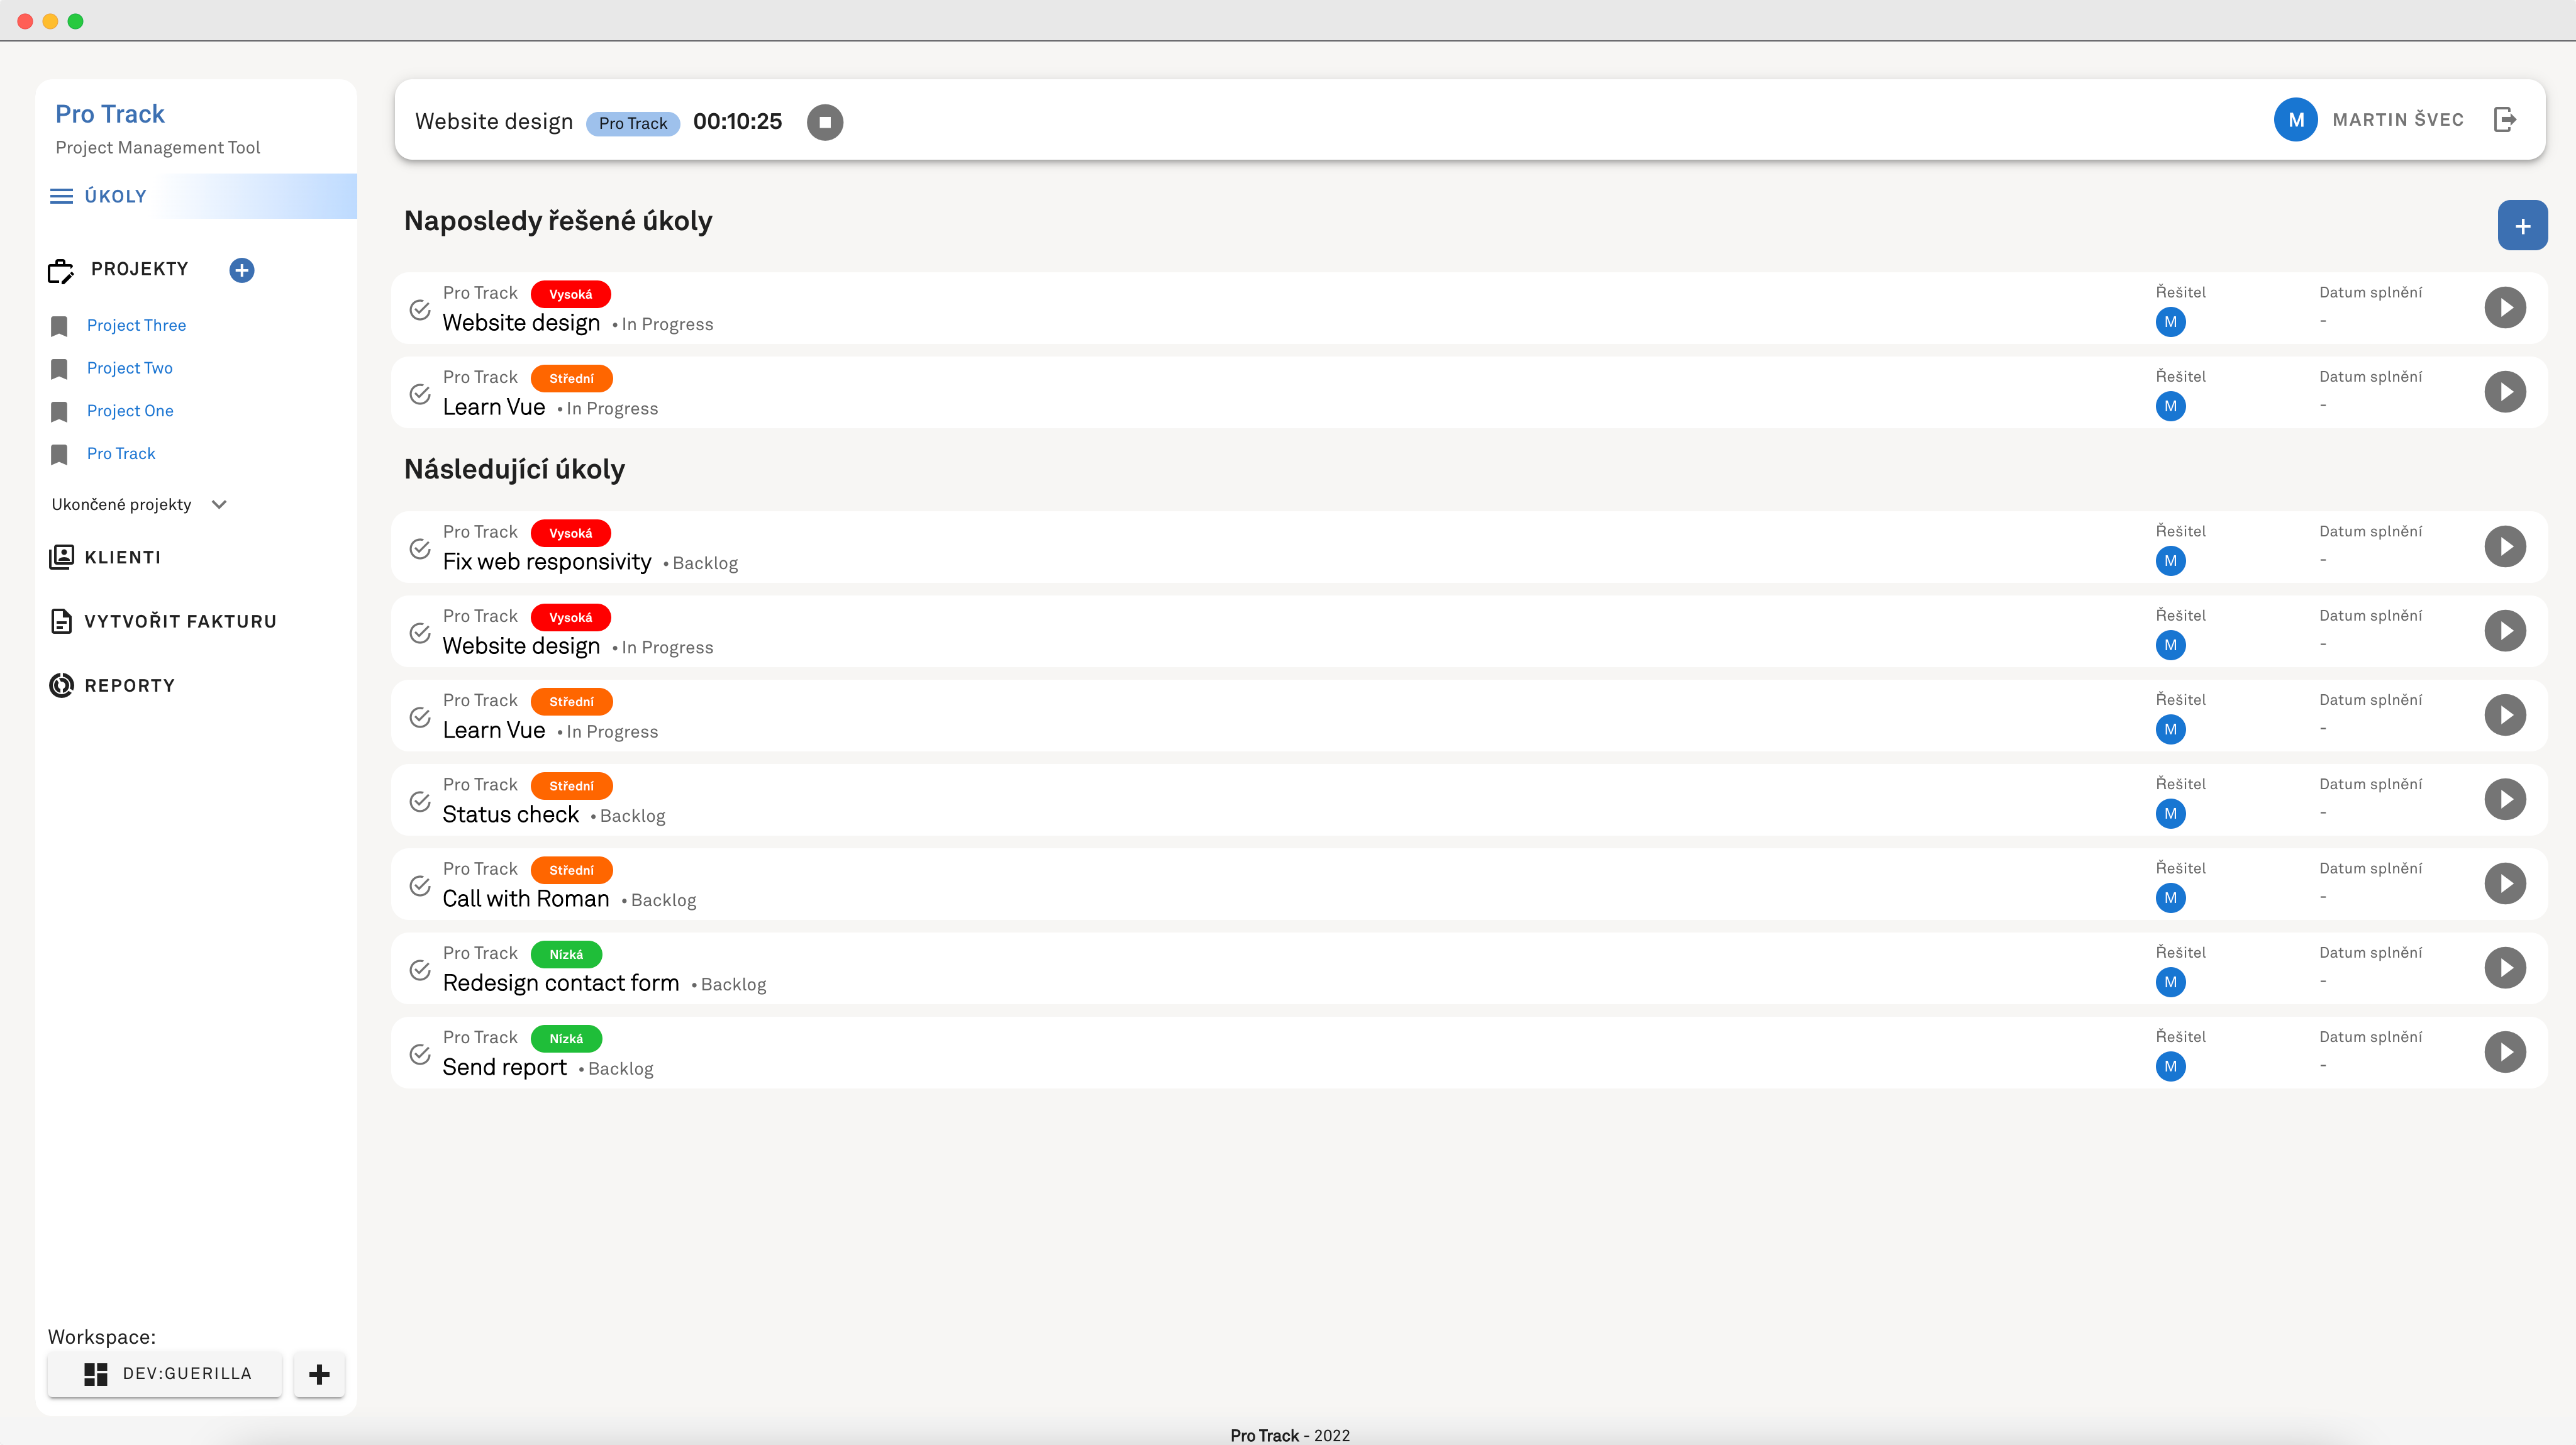Go to the Reporty section
2576x1445 pixels.
129,686
